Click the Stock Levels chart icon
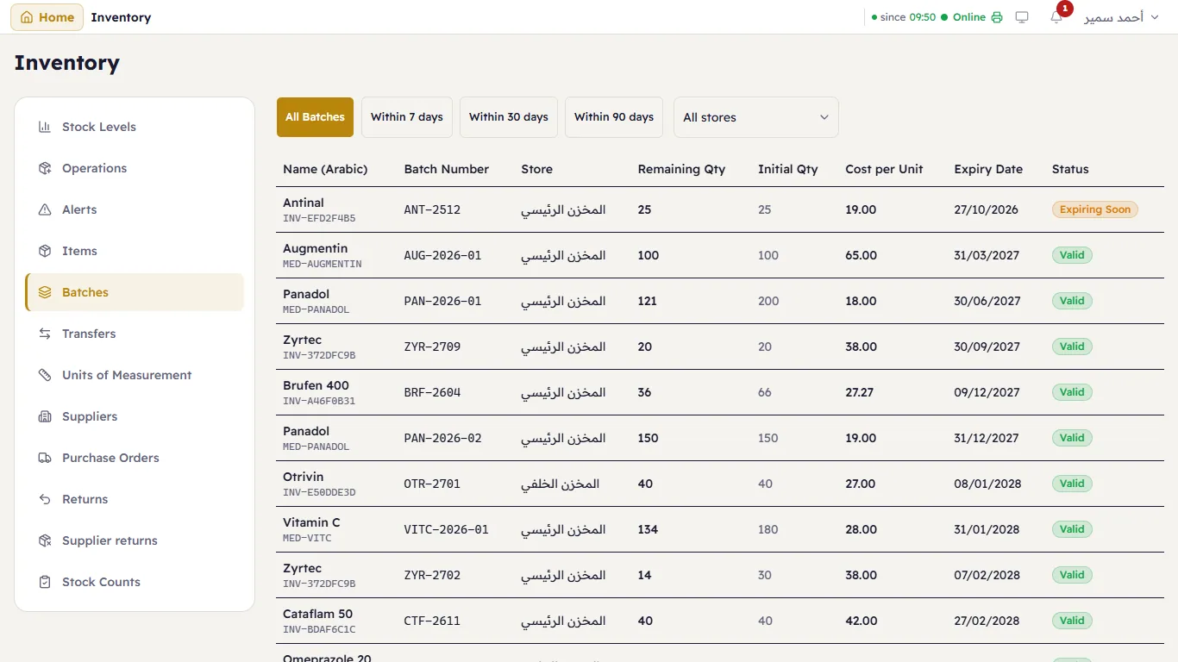The width and height of the screenshot is (1178, 662). (x=45, y=127)
